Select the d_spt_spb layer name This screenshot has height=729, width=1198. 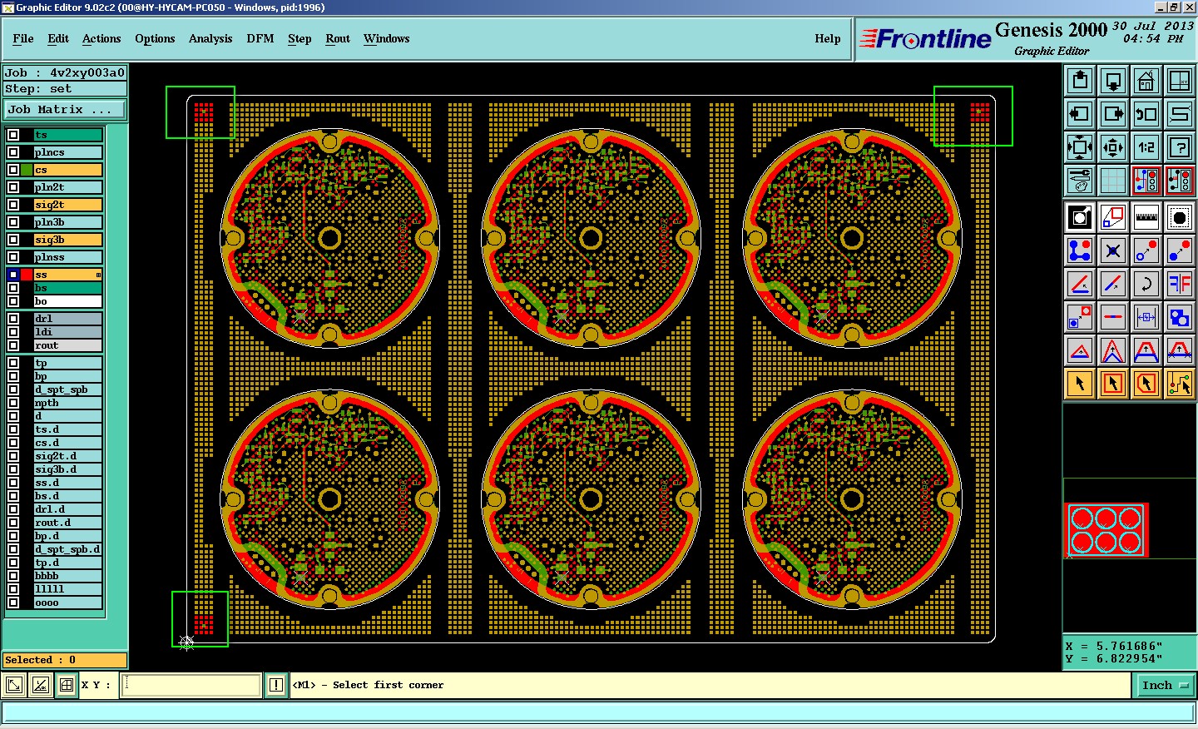pos(68,389)
